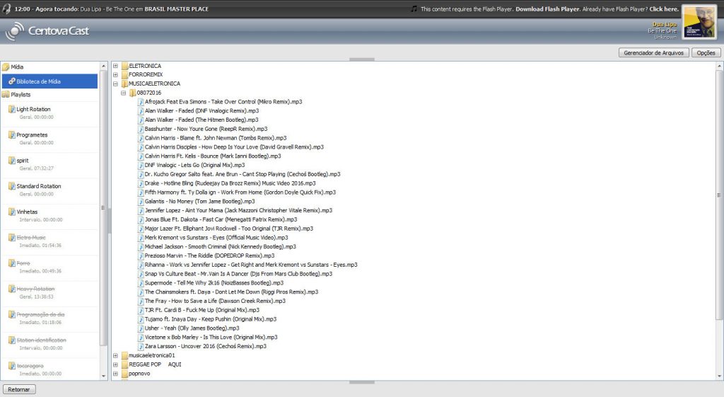Click file tree scrollbar up arrow
The height and width of the screenshot is (397, 724).
point(719,66)
